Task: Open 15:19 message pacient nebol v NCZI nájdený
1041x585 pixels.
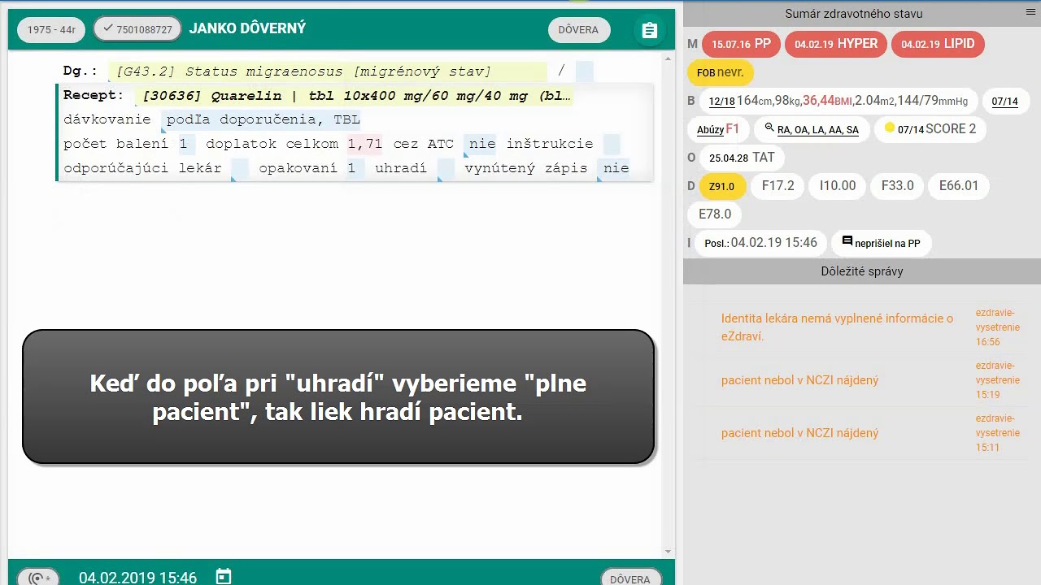Action: (799, 380)
